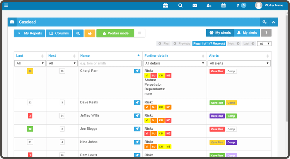Click Nina Johns's rocket launch icon
290x159 pixels.
pos(137,142)
